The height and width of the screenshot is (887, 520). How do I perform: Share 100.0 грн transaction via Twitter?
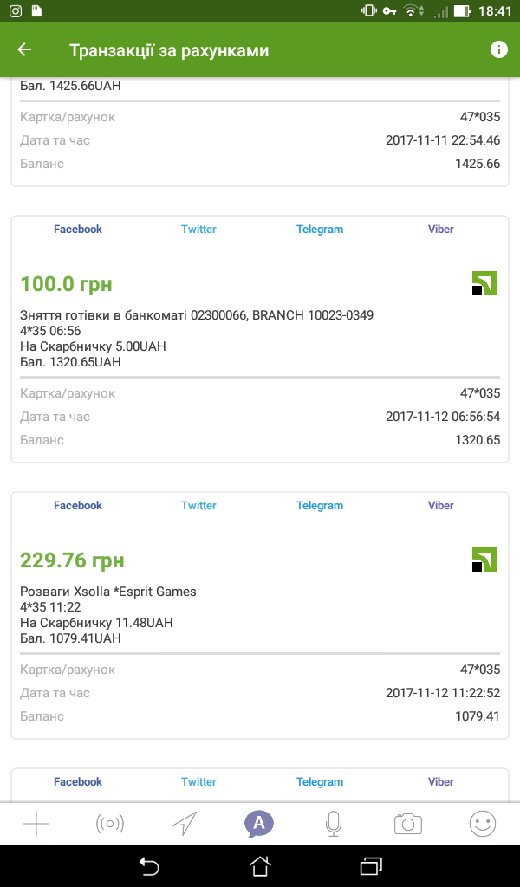tap(198, 230)
